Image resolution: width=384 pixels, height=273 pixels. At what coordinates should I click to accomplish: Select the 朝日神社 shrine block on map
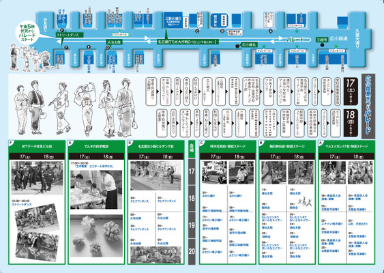click(220, 20)
